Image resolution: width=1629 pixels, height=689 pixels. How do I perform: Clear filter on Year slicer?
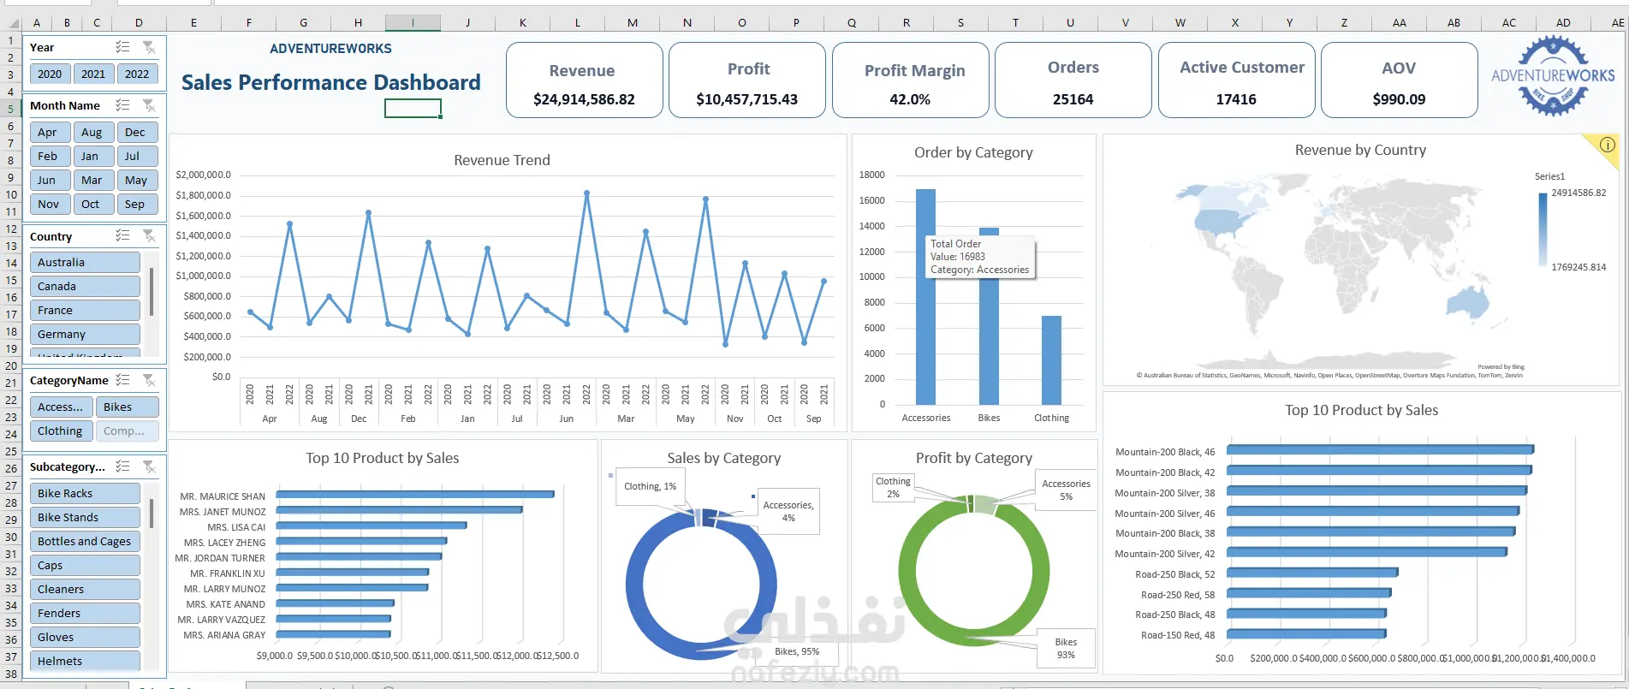click(x=149, y=47)
